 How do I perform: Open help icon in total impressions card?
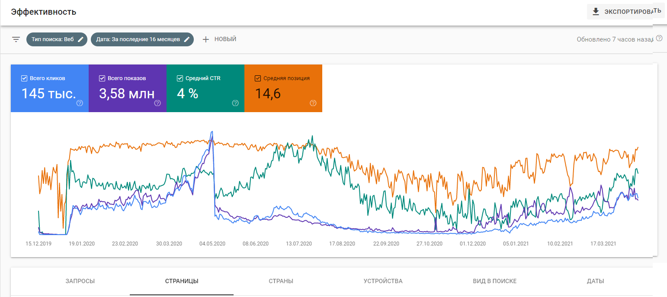(x=157, y=103)
